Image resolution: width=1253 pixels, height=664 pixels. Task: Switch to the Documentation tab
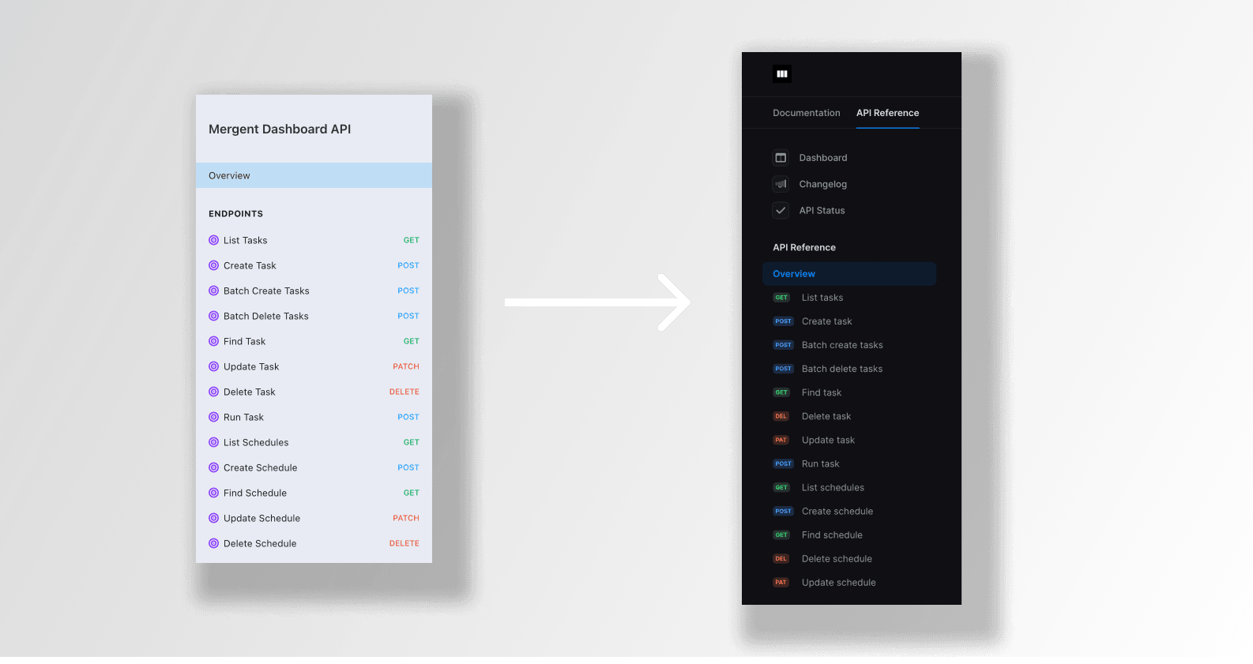tap(806, 113)
